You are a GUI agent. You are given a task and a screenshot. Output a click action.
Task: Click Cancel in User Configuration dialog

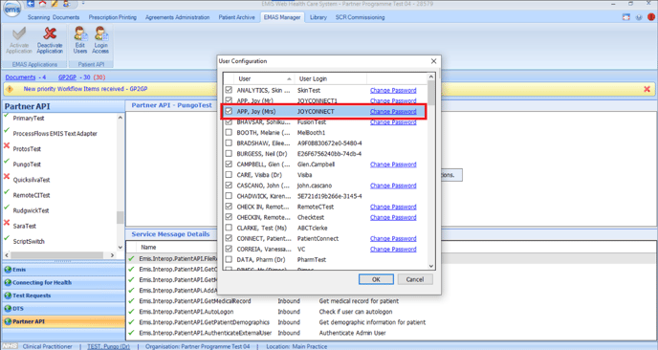[x=415, y=279]
